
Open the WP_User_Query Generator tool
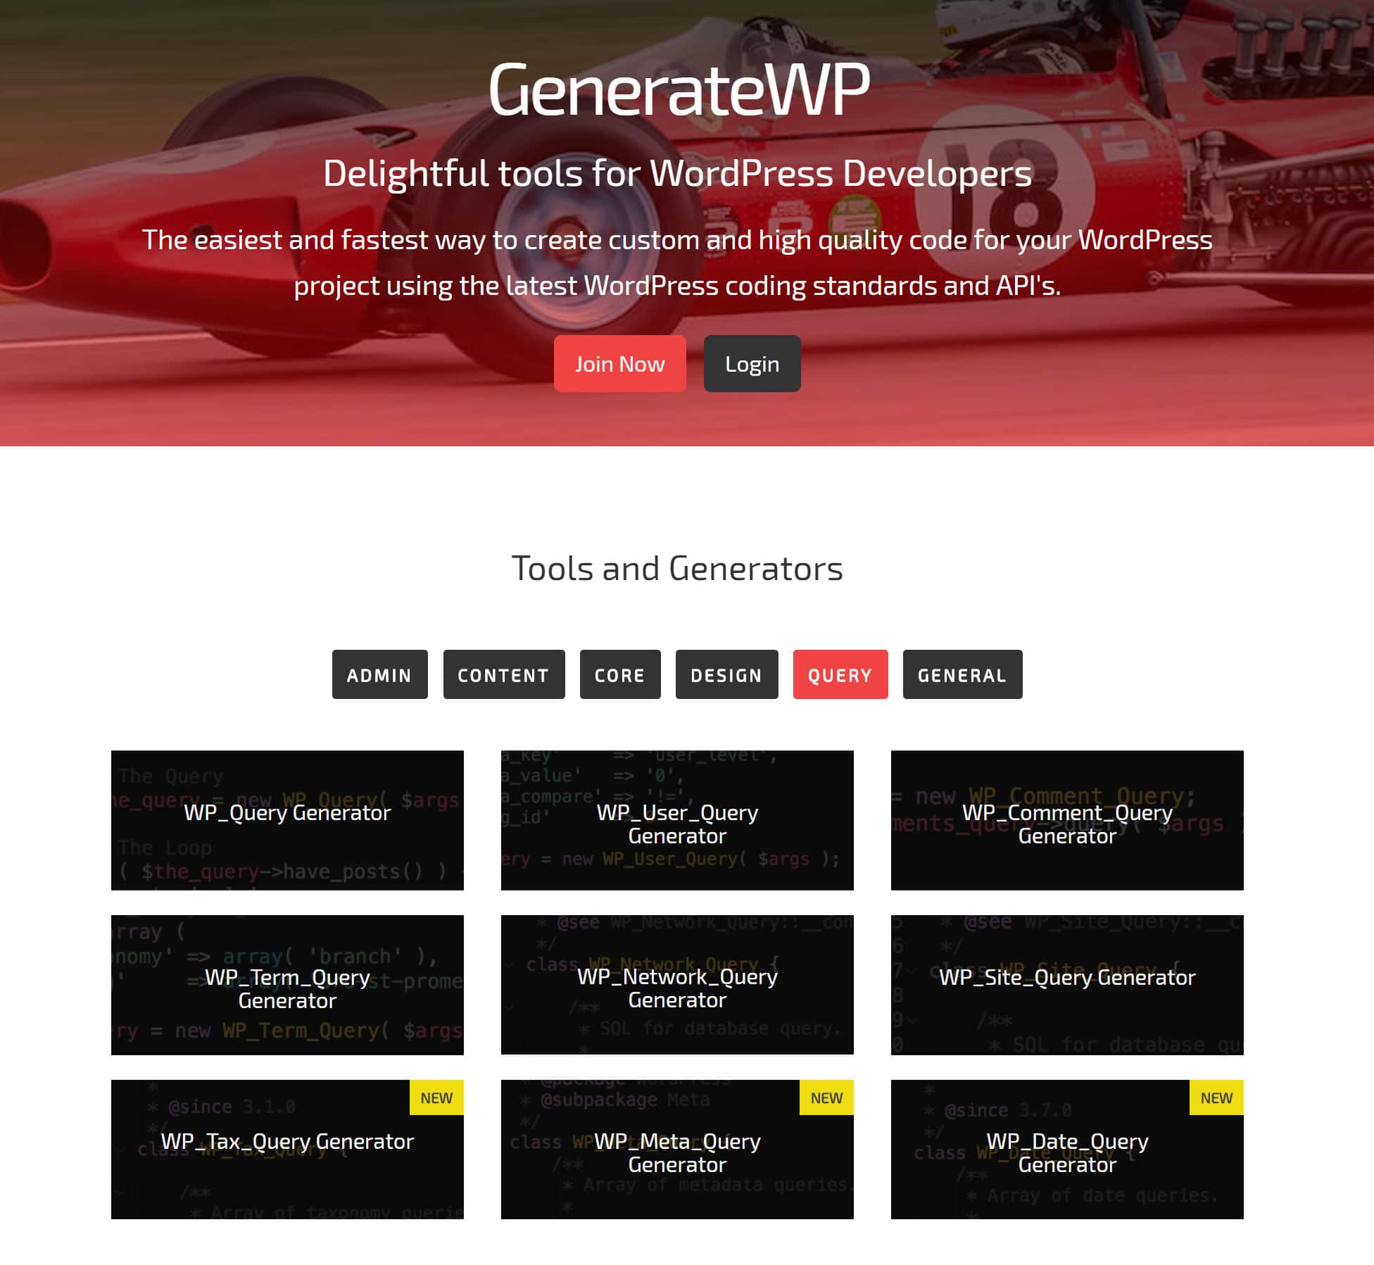coord(677,821)
